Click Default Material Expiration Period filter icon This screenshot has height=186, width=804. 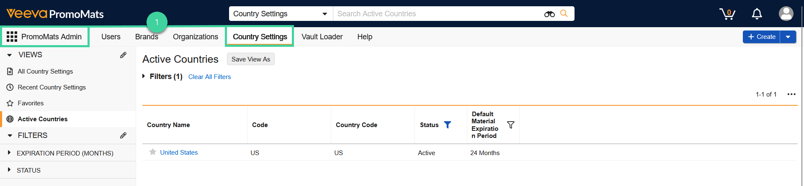pos(510,125)
